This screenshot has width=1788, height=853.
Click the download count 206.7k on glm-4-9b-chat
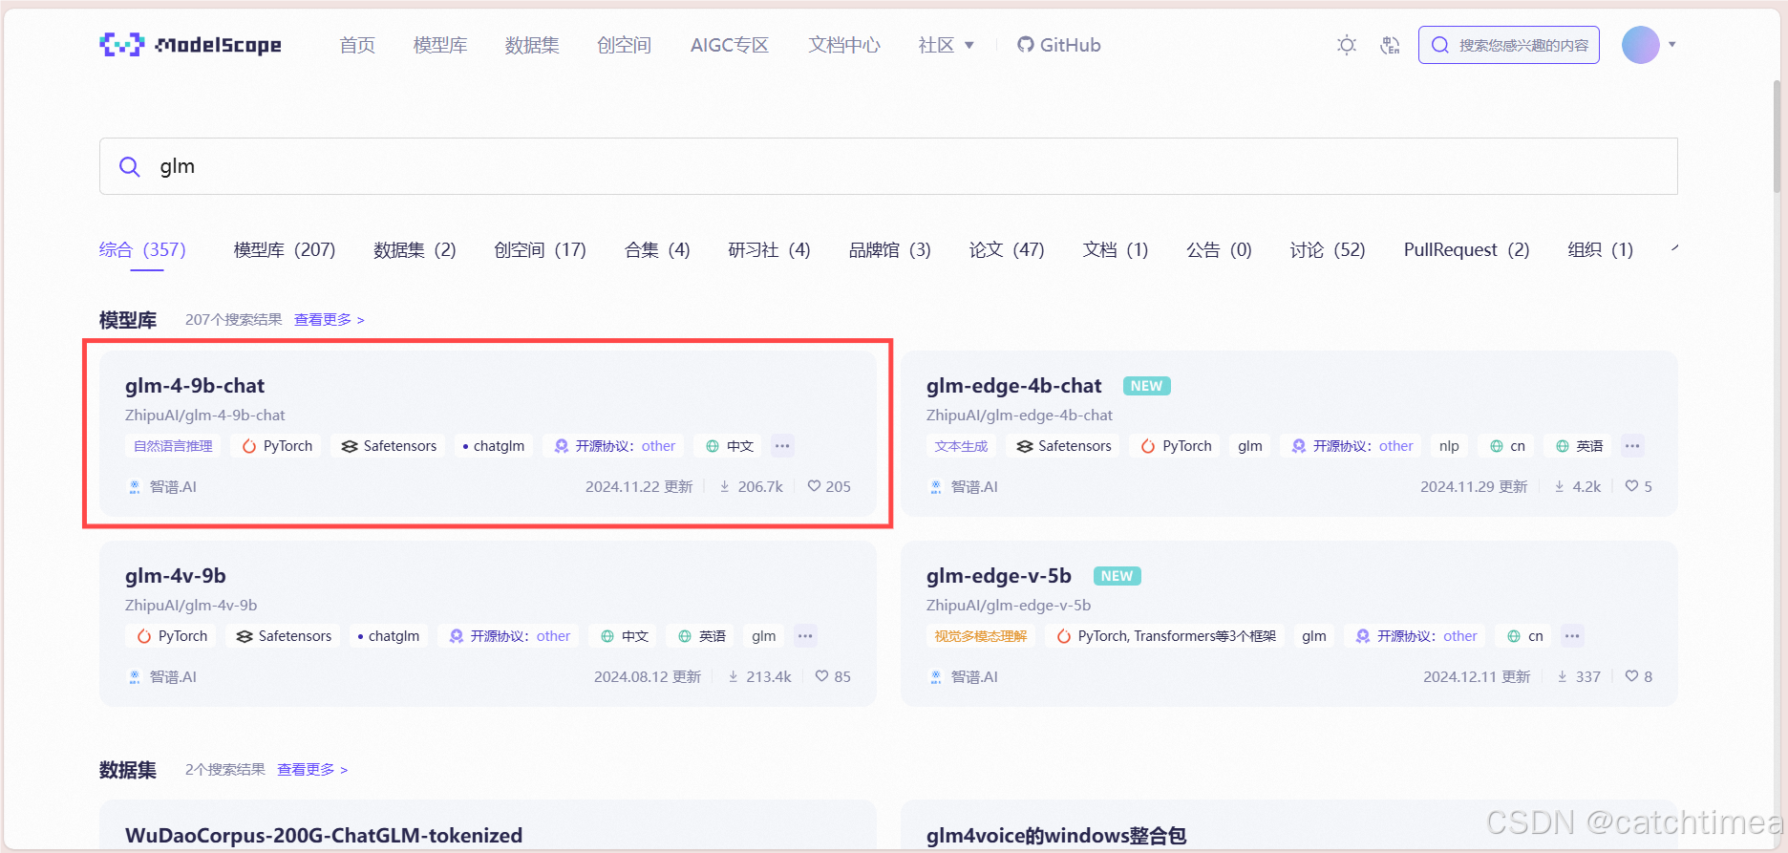click(x=751, y=487)
